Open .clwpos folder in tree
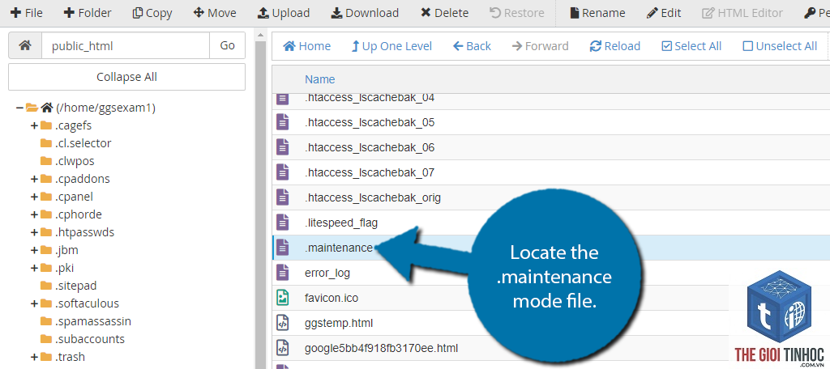The height and width of the screenshot is (369, 830). pos(74,161)
